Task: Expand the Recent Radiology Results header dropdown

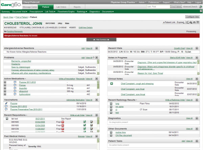Action: click(136, 100)
